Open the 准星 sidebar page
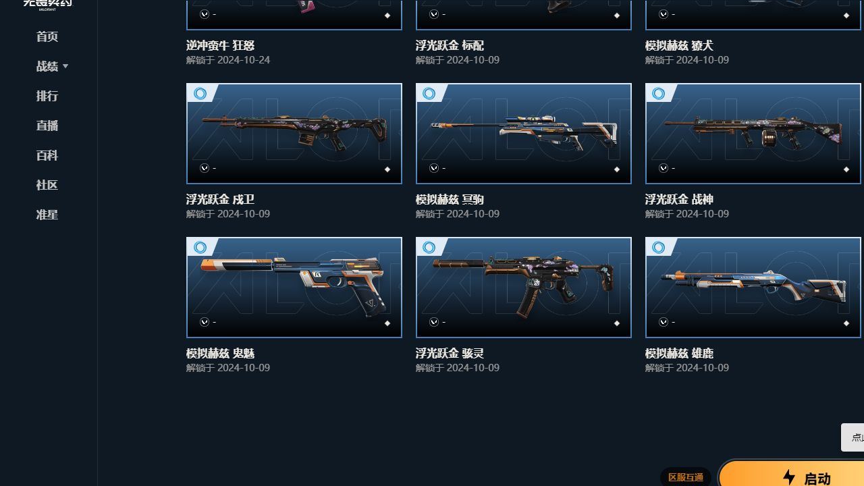This screenshot has width=864, height=486. (x=47, y=215)
